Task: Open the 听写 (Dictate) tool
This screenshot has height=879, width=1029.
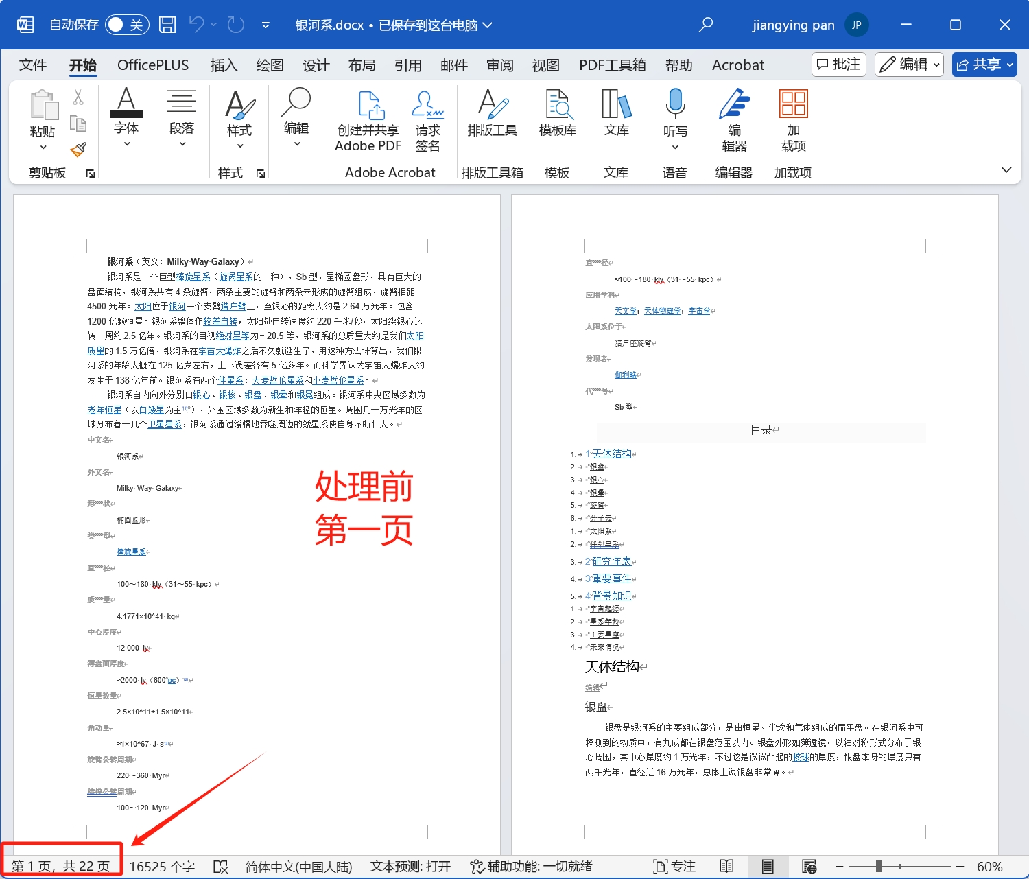Action: pyautogui.click(x=675, y=117)
